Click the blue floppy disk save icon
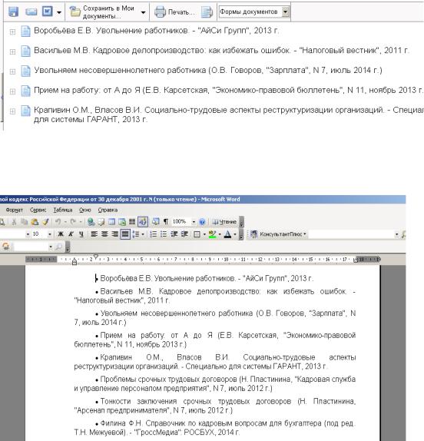 point(13,12)
